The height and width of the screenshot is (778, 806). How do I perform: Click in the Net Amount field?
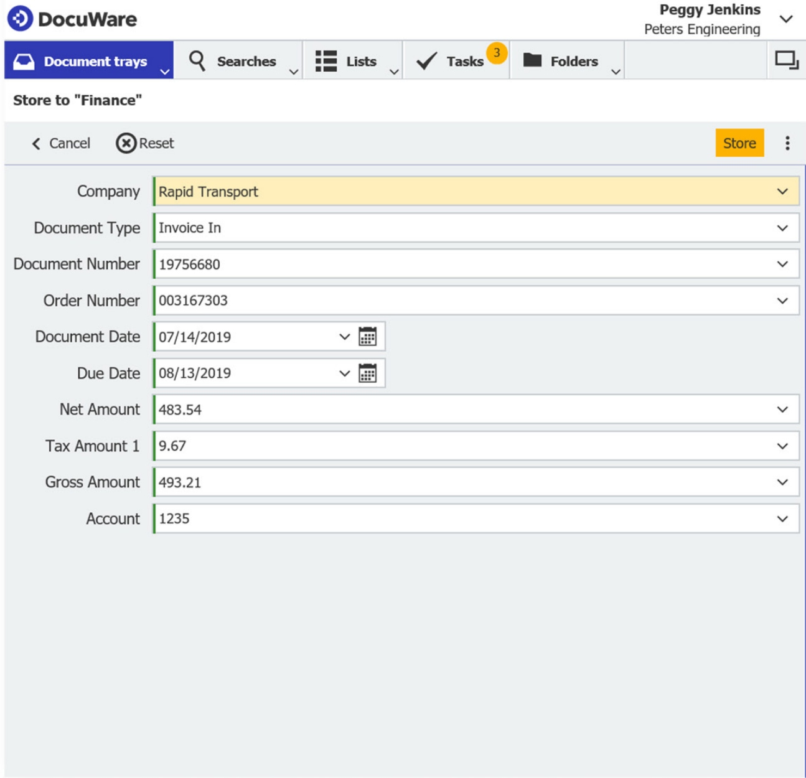coord(461,410)
